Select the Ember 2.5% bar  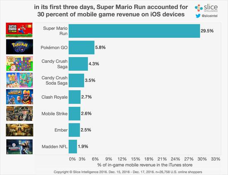pos(74,130)
